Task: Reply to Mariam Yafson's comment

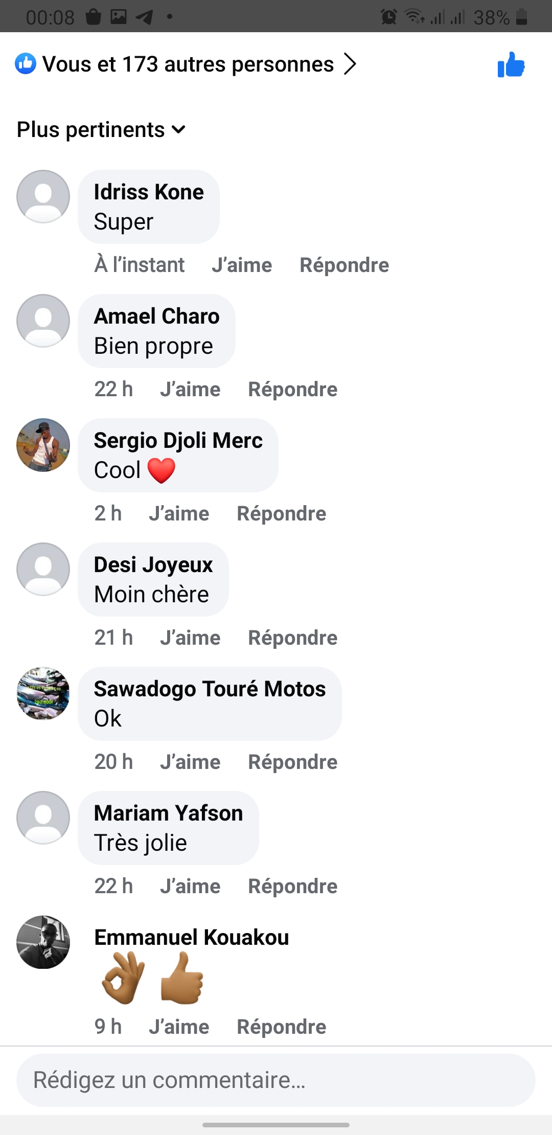Action: 292,887
